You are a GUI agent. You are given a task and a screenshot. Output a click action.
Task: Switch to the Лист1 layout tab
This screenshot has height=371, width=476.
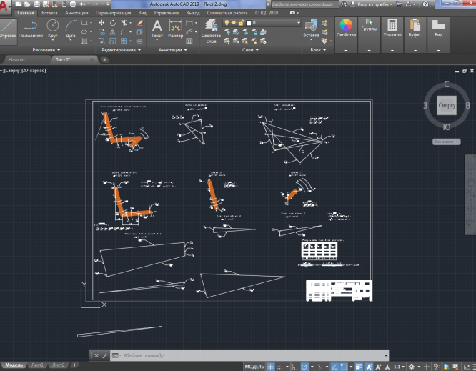[37, 365]
